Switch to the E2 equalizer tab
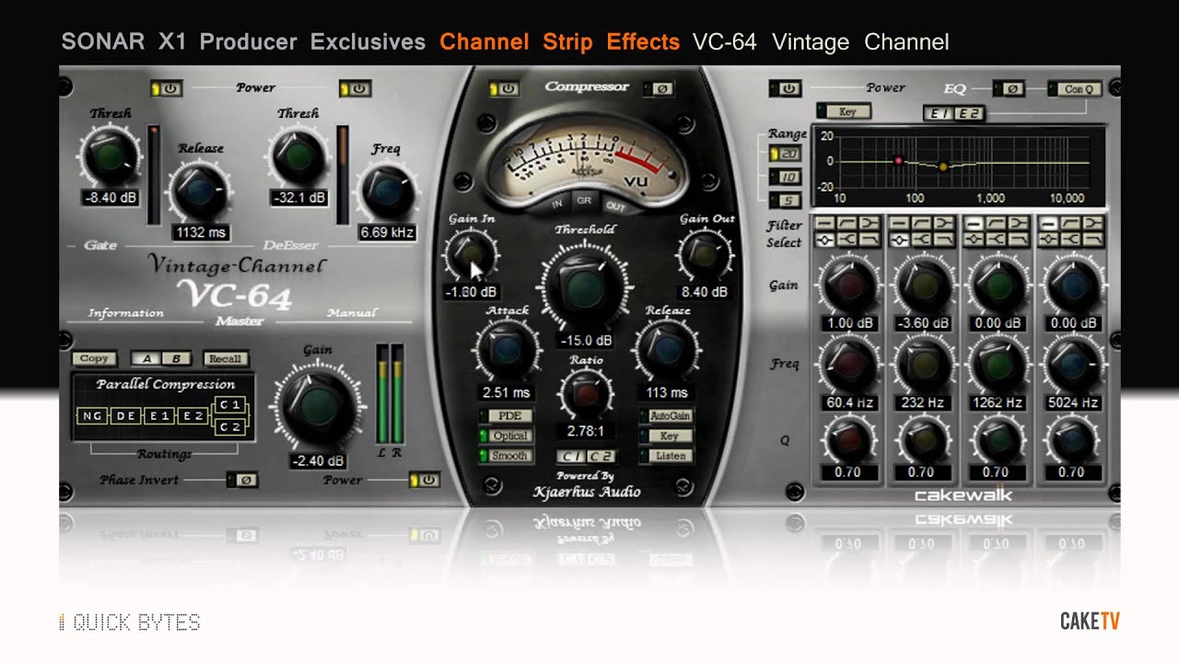Screen dimensions: 1179x663 (968, 114)
